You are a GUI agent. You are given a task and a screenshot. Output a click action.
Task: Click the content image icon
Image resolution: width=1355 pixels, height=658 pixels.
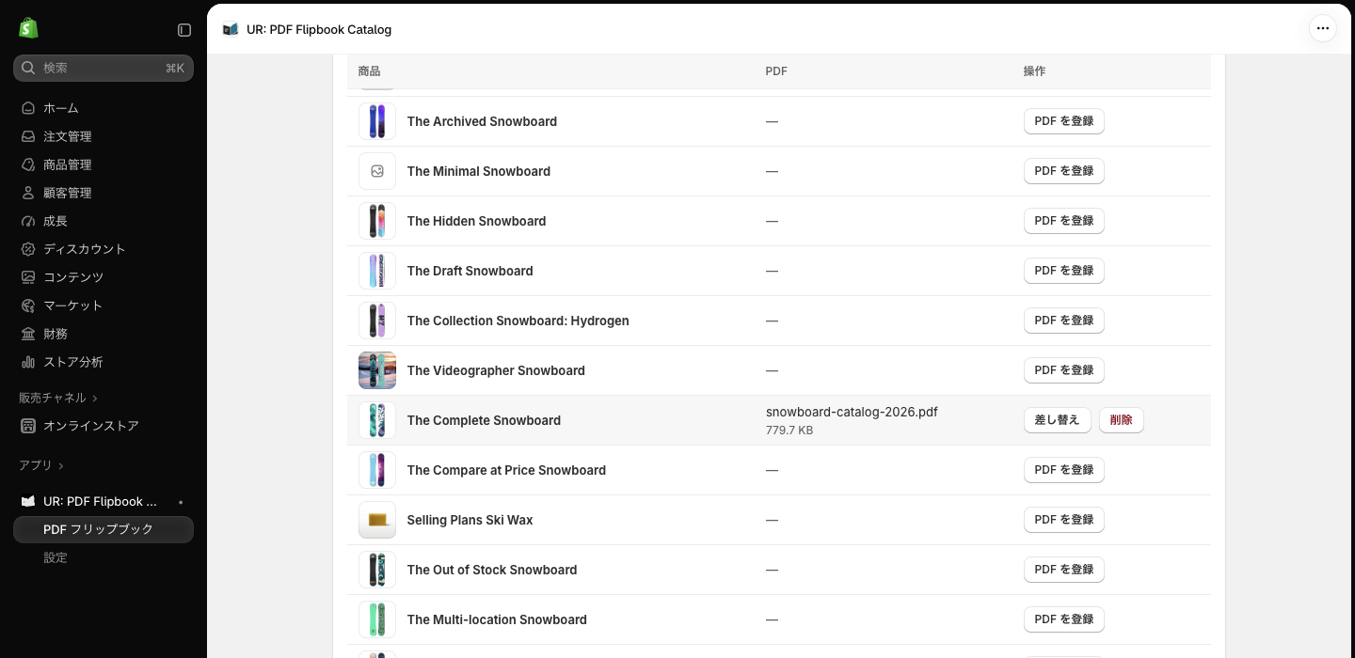tap(28, 277)
